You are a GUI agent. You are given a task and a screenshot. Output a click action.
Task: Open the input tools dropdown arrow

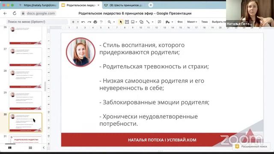pyautogui.click(x=172, y=22)
